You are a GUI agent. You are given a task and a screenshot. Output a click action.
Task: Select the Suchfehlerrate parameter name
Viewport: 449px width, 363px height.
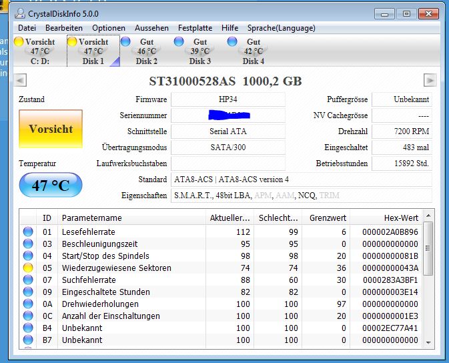click(x=89, y=280)
